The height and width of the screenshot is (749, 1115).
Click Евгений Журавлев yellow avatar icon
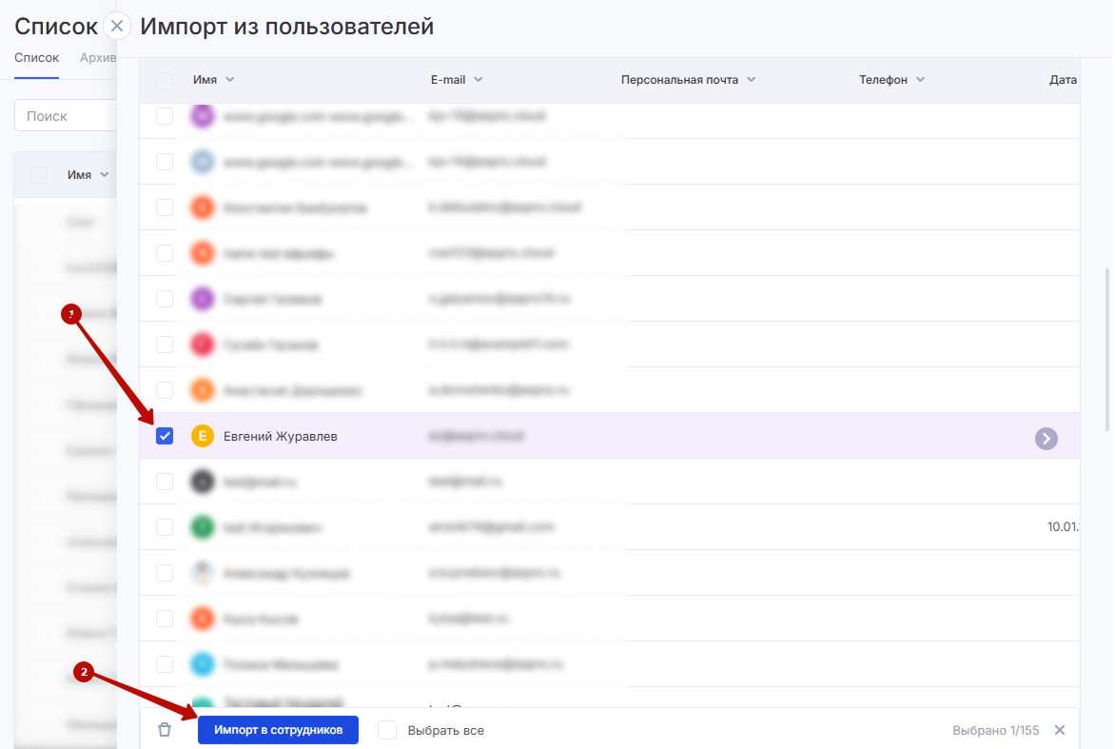[x=202, y=437]
